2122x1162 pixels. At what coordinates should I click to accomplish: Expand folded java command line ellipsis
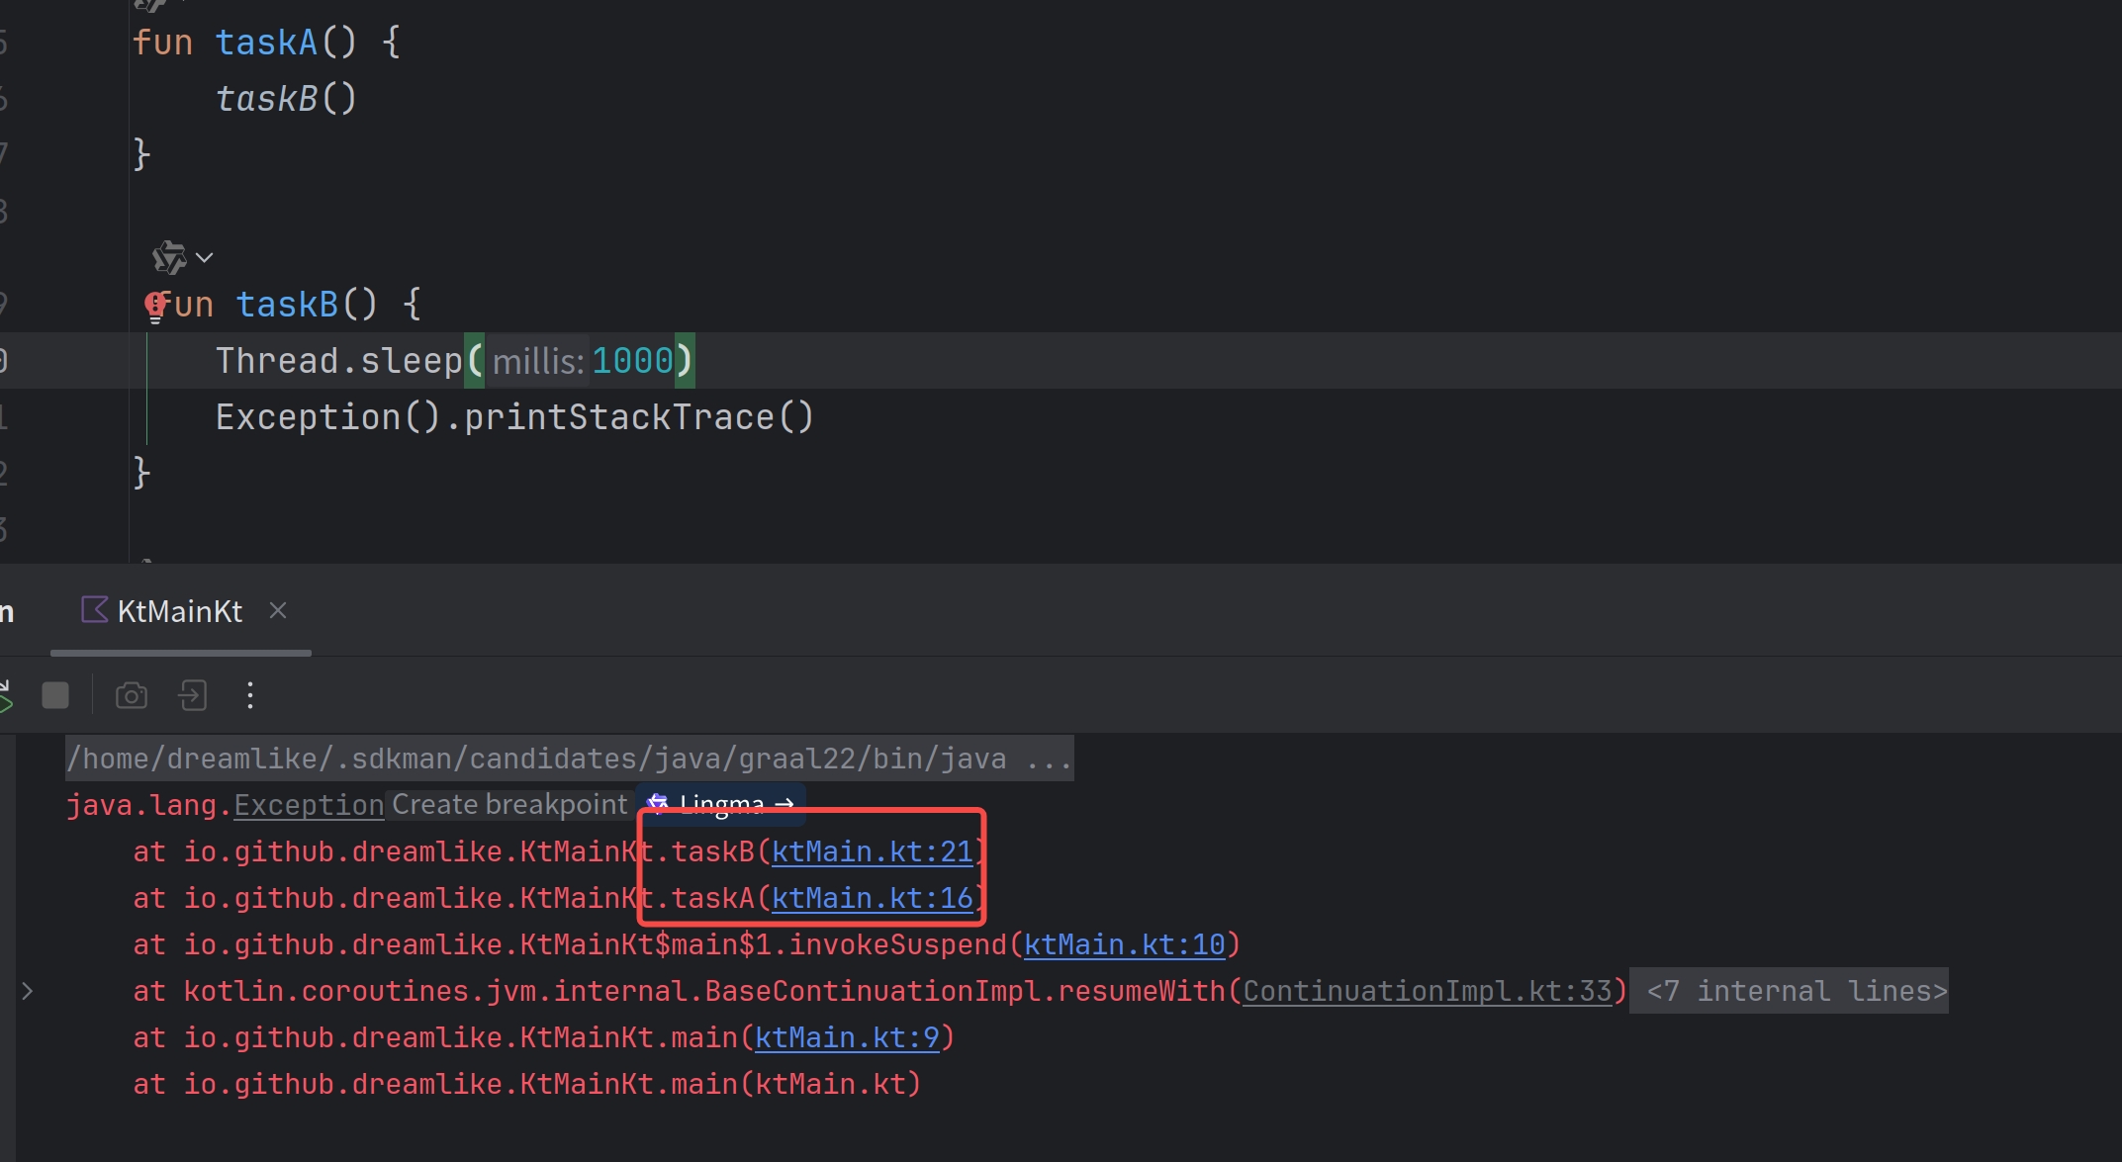point(1049,759)
